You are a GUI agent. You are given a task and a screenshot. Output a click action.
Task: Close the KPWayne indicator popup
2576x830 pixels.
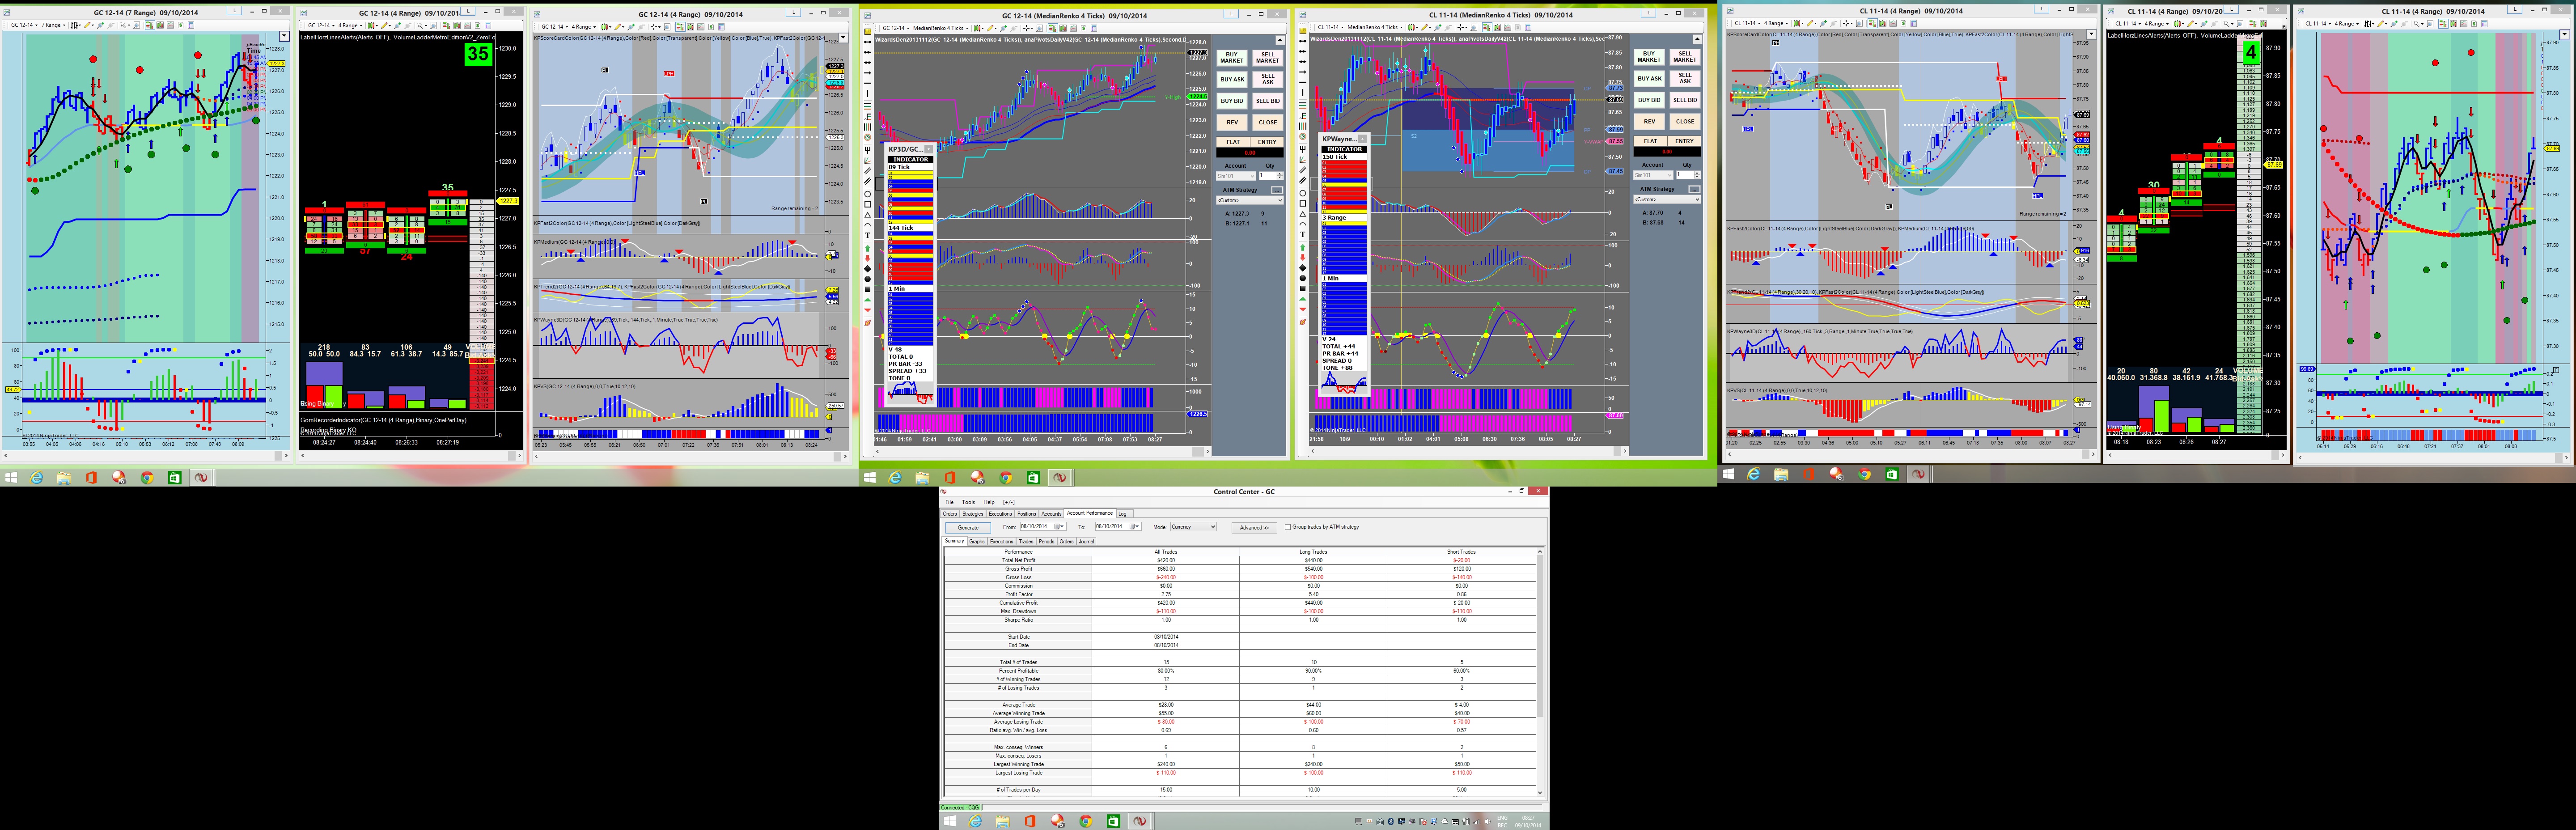coord(1362,139)
